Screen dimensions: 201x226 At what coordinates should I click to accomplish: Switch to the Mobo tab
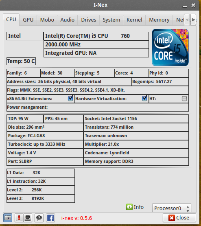[47, 20]
